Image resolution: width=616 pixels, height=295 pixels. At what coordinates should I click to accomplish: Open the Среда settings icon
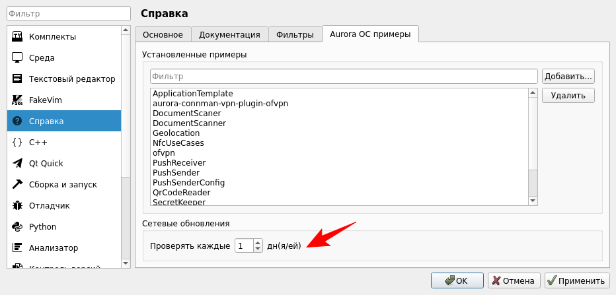pos(18,57)
